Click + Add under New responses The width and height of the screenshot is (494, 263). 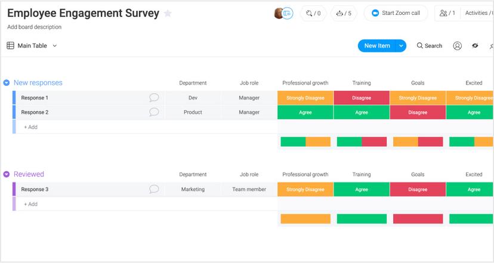30,127
